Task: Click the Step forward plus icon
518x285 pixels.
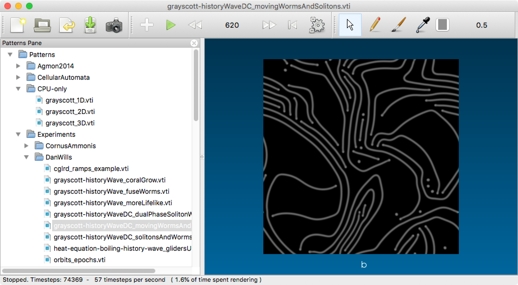Action: pyautogui.click(x=147, y=25)
